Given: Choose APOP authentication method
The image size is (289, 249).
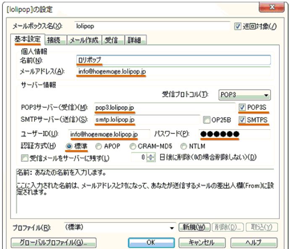Looking at the screenshot, I should [99, 146].
